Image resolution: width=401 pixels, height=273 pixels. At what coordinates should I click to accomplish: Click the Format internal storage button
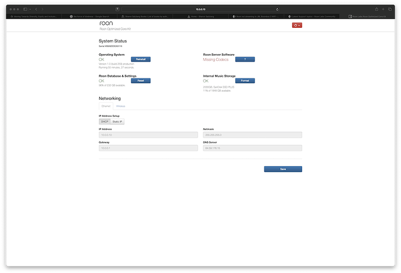(245, 81)
